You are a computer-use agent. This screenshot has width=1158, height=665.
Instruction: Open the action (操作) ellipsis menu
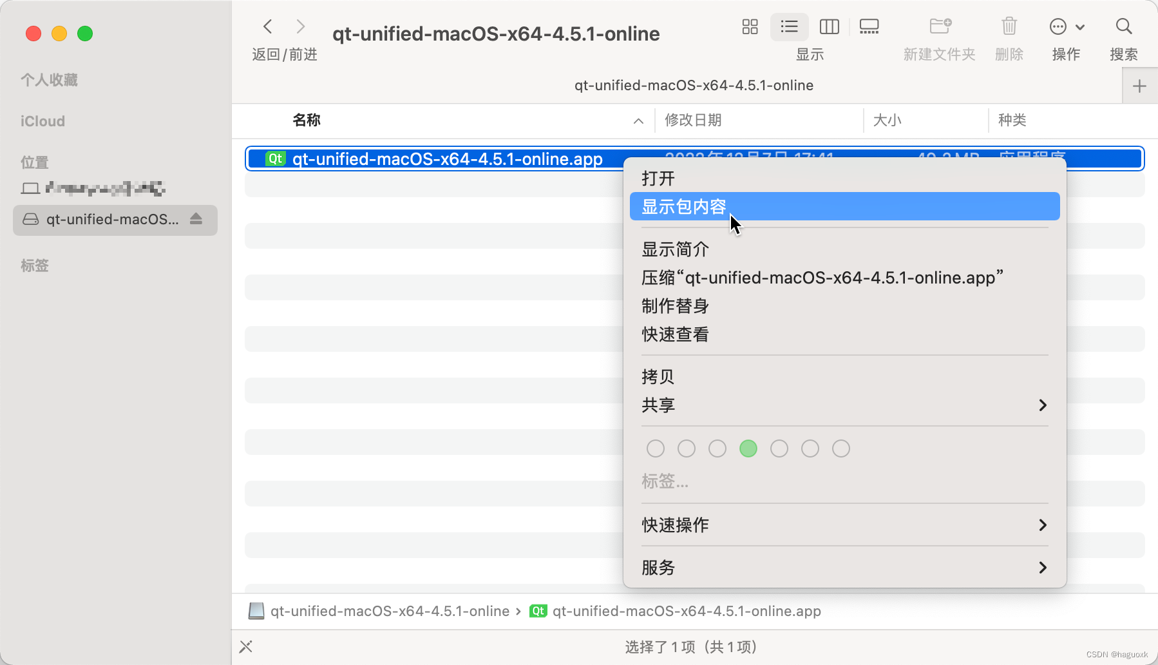1067,26
